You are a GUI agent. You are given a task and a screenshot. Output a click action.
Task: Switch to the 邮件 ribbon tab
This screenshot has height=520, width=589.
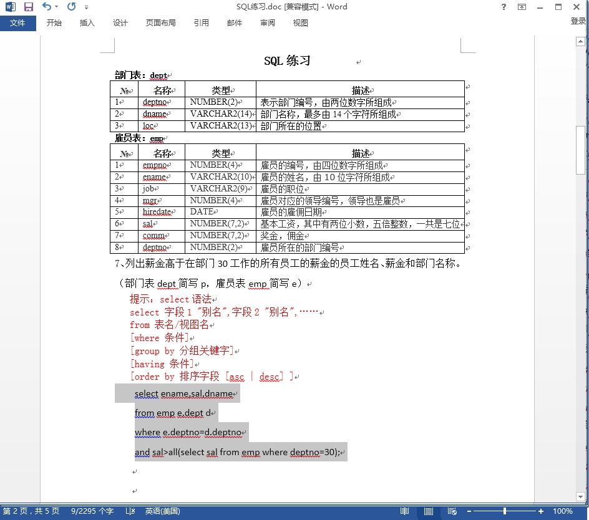235,23
